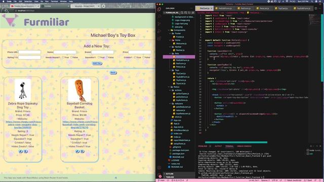Click into Photo URL input field
The width and height of the screenshot is (324, 182).
point(29,52)
